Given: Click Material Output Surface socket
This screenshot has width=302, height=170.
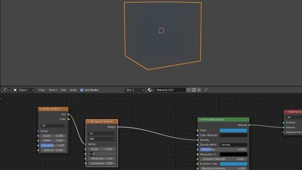Looking at the screenshot, I should 284,123.
